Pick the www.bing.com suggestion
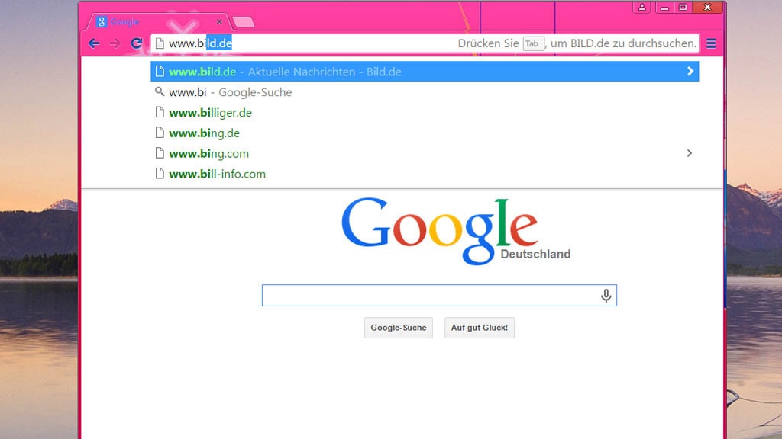 [x=425, y=153]
